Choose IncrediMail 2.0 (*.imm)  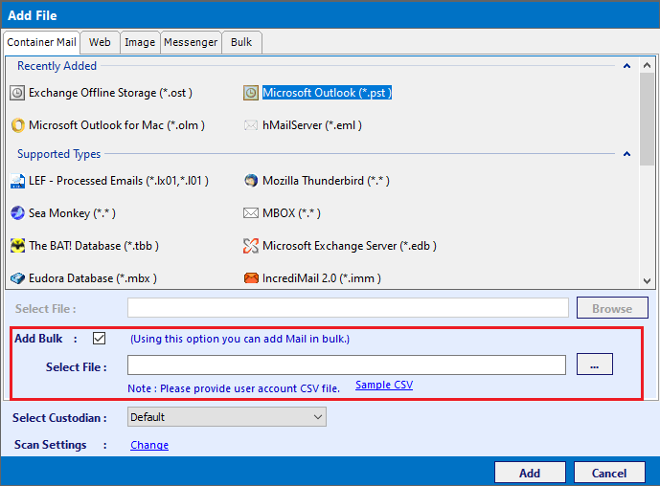click(x=322, y=278)
